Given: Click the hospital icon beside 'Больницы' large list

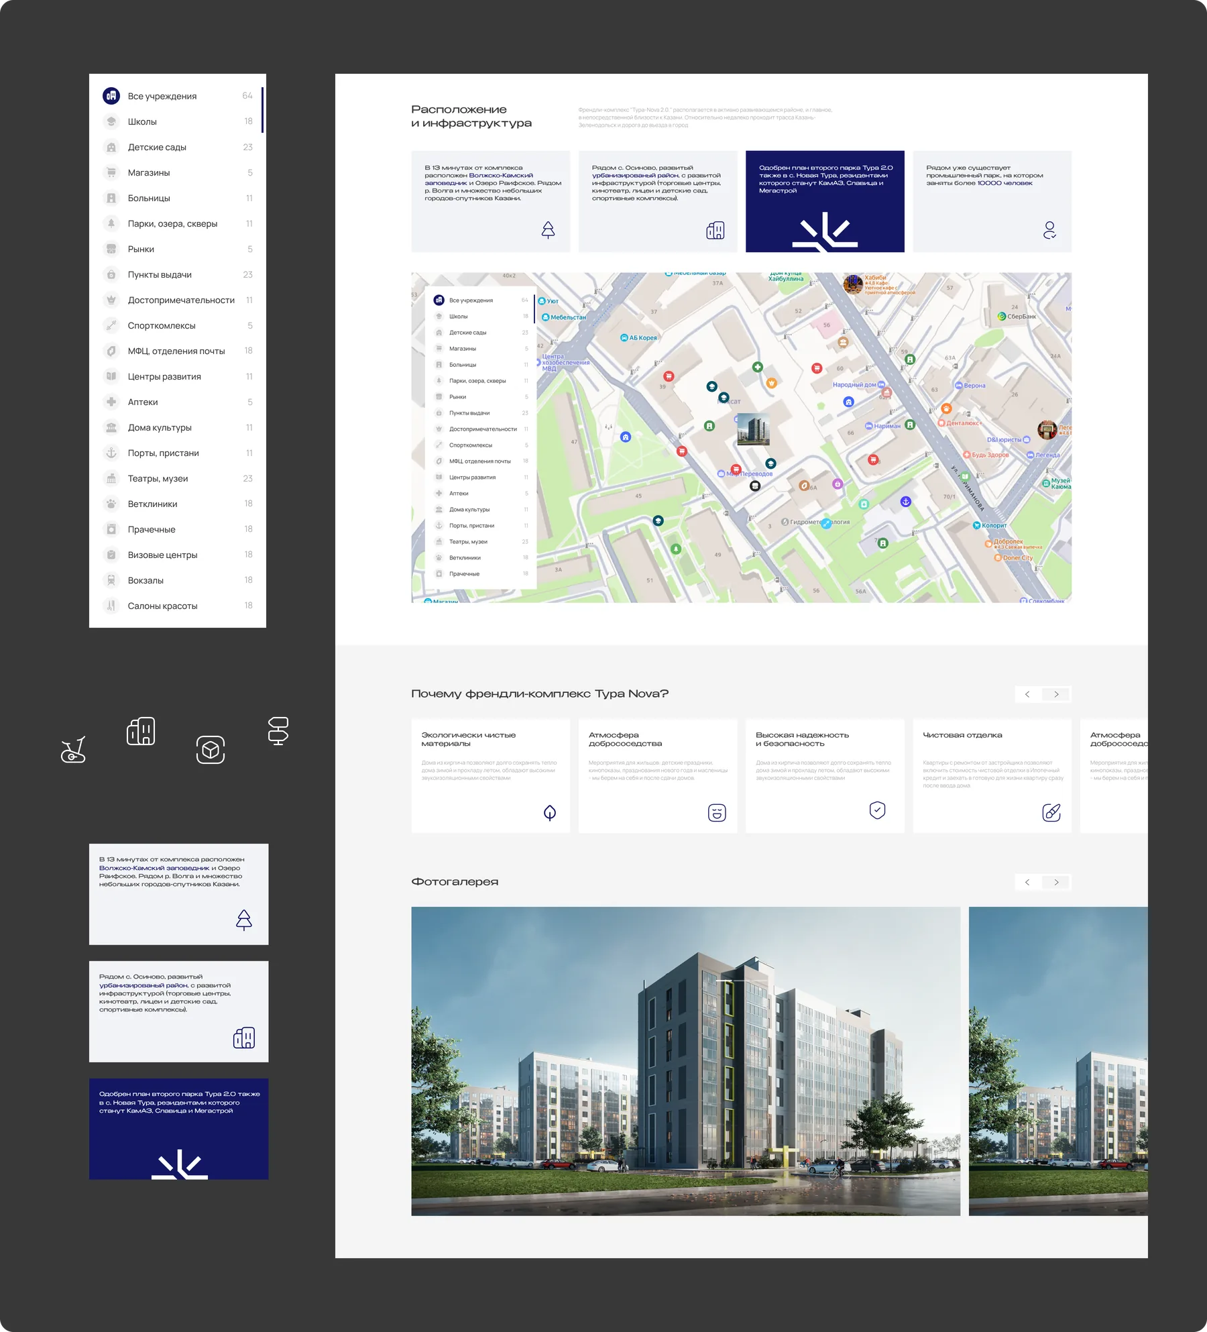Looking at the screenshot, I should coord(111,198).
